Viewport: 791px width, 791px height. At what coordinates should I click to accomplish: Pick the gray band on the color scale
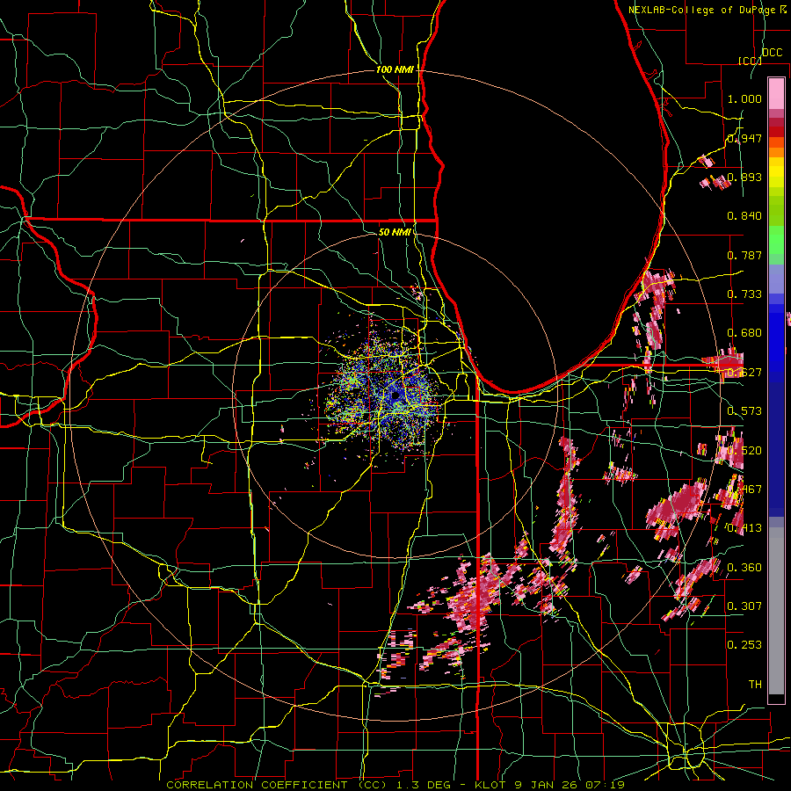tap(776, 613)
